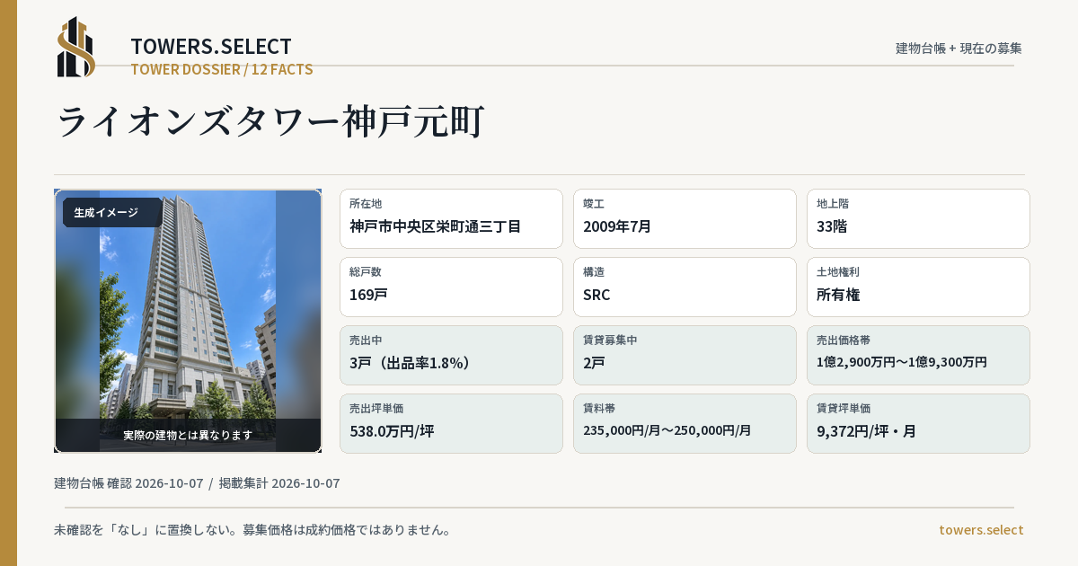Select the 所在地 address card
This screenshot has width=1078, height=566.
451,218
